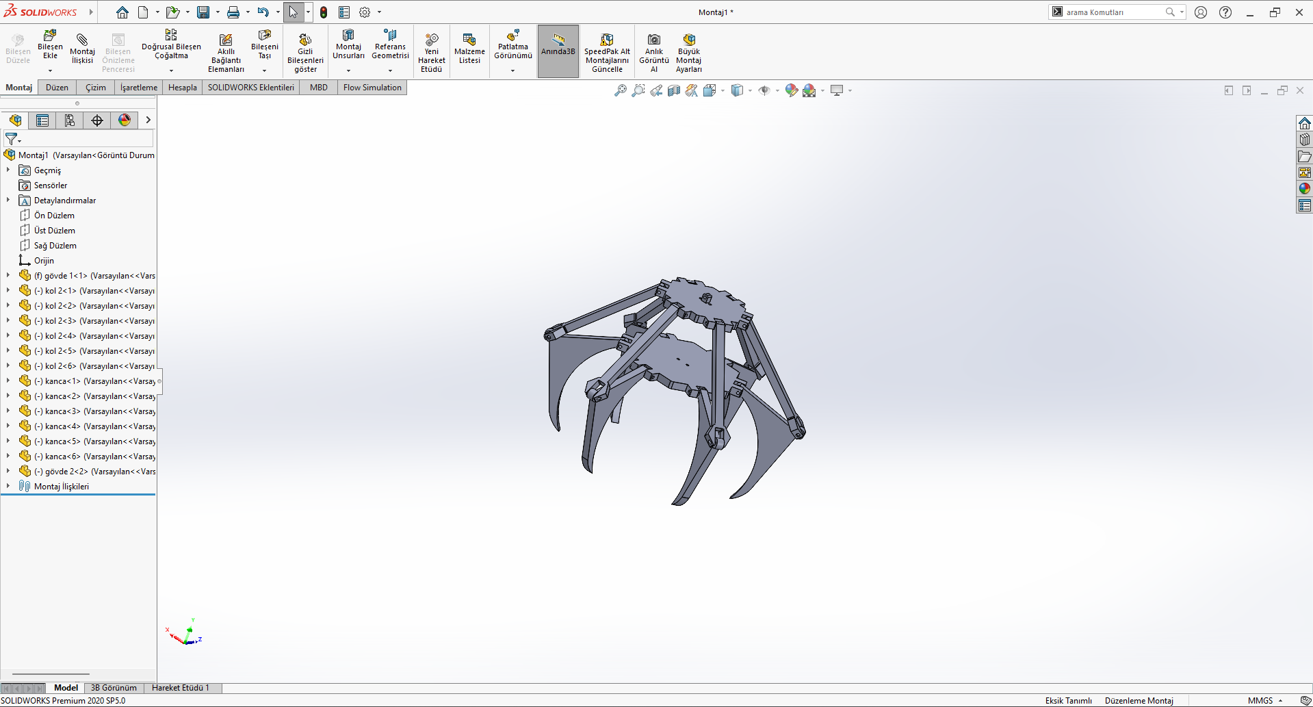Open Malzeme Listesi bill of materials

(469, 49)
